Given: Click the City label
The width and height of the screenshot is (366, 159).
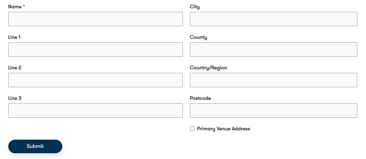Looking at the screenshot, I should coord(195,7).
